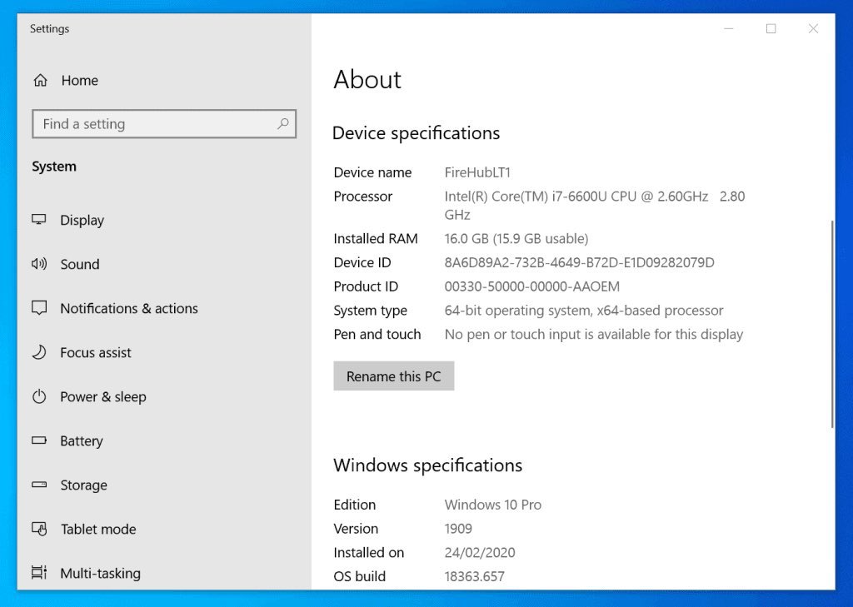Select Tablet mode in sidebar
The width and height of the screenshot is (853, 607).
(98, 530)
